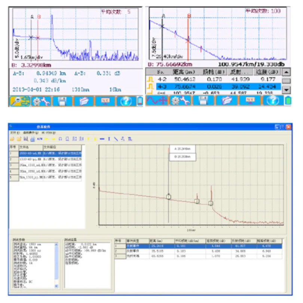Viewport: 303px width, 303px height.
Task: Click the up arrow of the test parameters scrollbar
Action: 56,244
